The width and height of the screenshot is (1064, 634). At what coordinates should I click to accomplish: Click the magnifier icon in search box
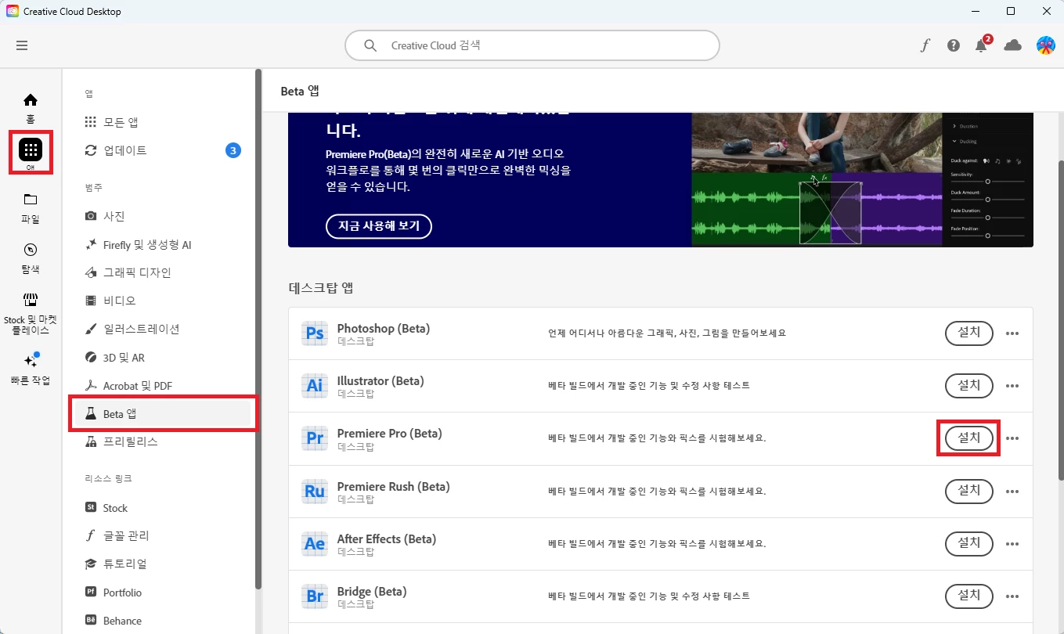(370, 45)
